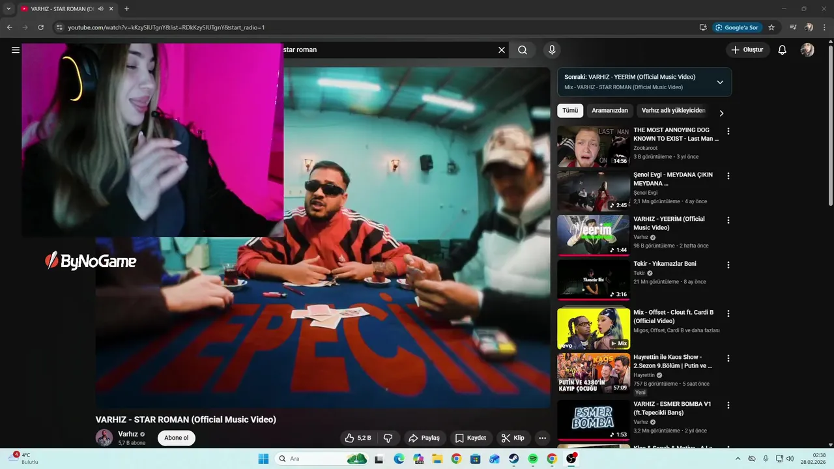Install or cast icon in address bar
Viewport: 834px width, 469px height.
point(703,27)
